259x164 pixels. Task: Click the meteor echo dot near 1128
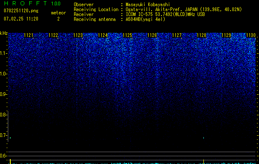pyautogui.click(x=203, y=138)
